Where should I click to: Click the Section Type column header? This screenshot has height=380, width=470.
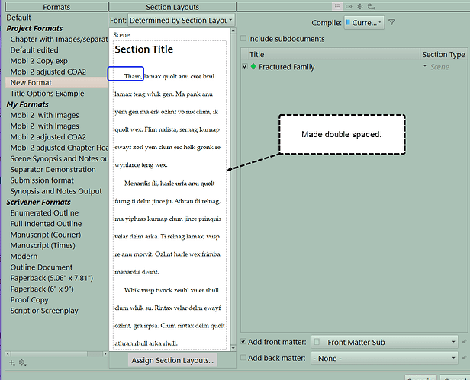[x=443, y=55]
